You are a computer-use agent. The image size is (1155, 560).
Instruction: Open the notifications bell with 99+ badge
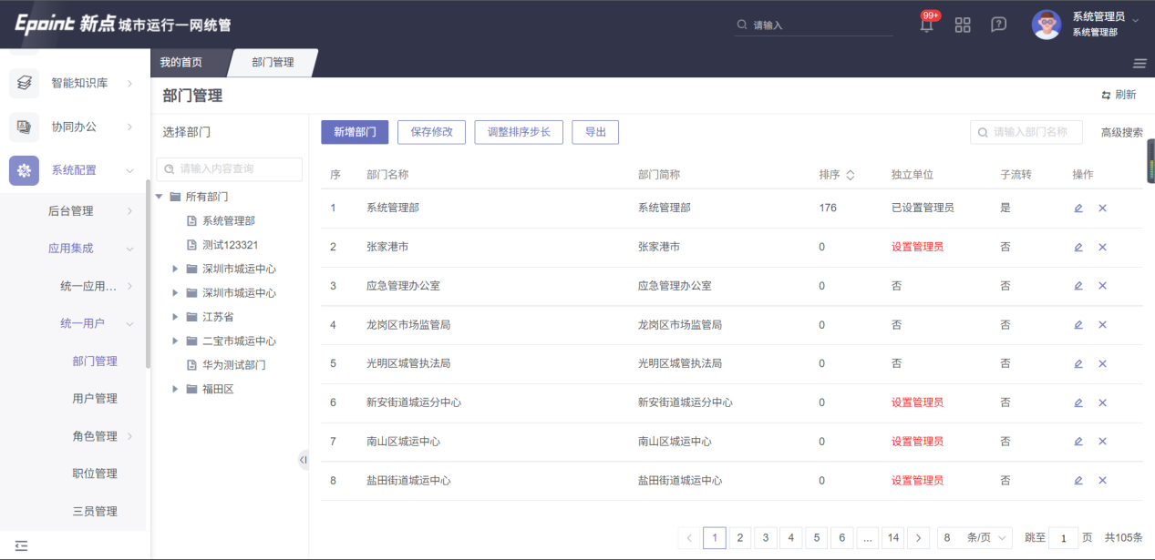coord(927,25)
